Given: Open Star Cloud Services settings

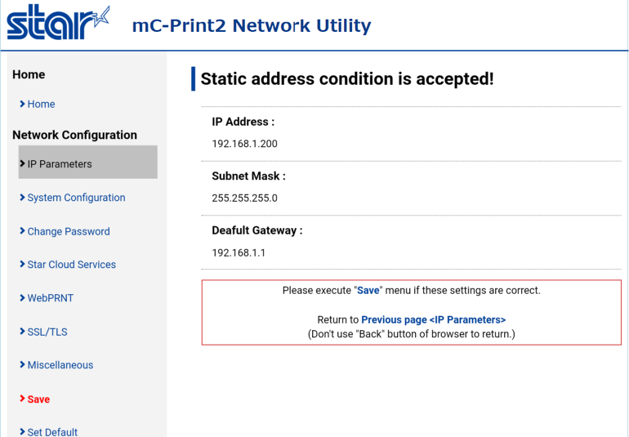Looking at the screenshot, I should [x=71, y=265].
